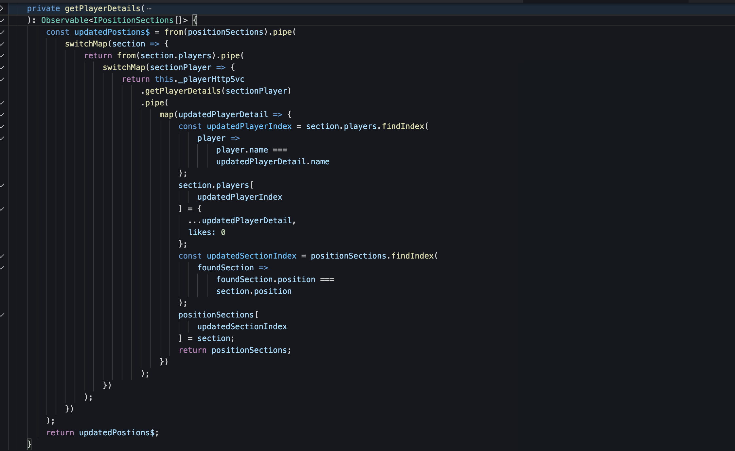Collapse fold arrow beside const updatedPostions$ line

coord(2,32)
